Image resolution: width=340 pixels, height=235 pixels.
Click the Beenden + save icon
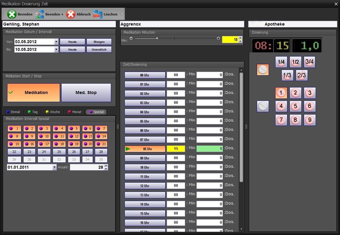point(40,14)
